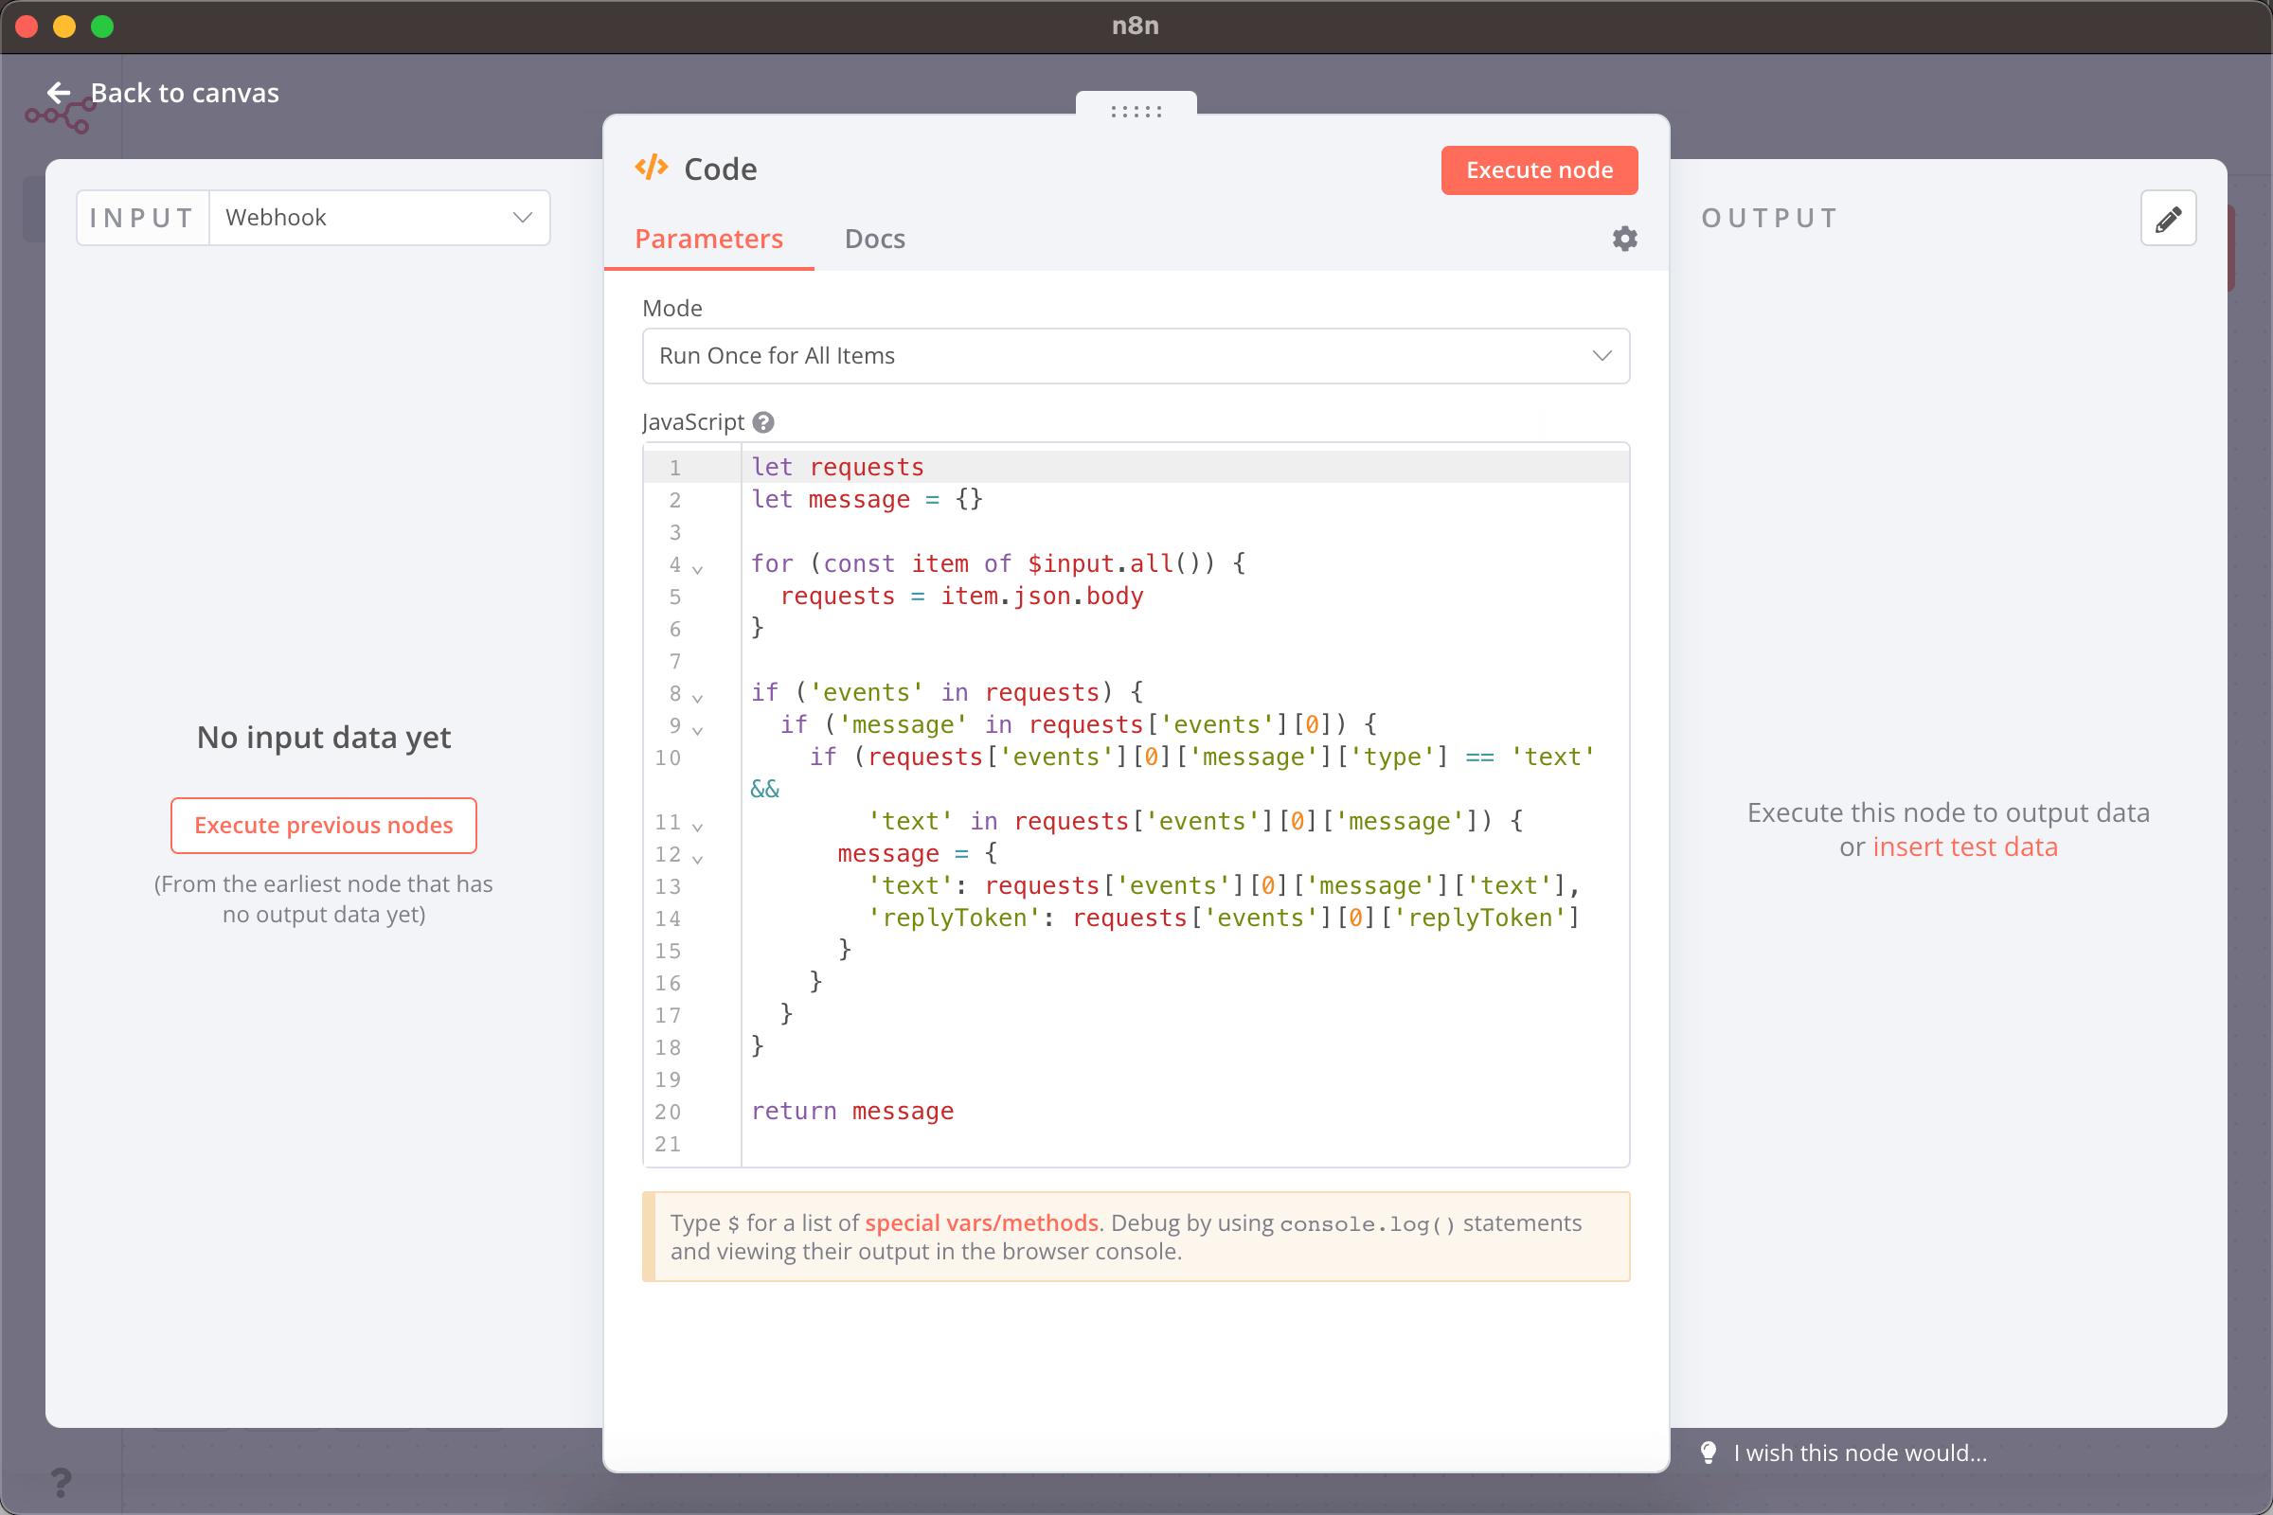Open the help question mark bottom left

click(x=60, y=1481)
